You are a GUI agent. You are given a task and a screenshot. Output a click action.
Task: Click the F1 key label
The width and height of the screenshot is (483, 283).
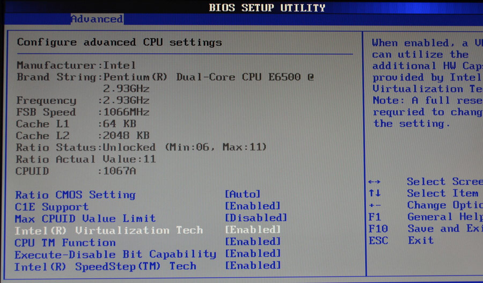click(375, 217)
